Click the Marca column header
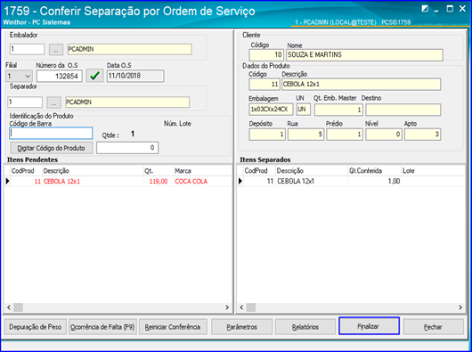This screenshot has width=472, height=352. point(202,171)
